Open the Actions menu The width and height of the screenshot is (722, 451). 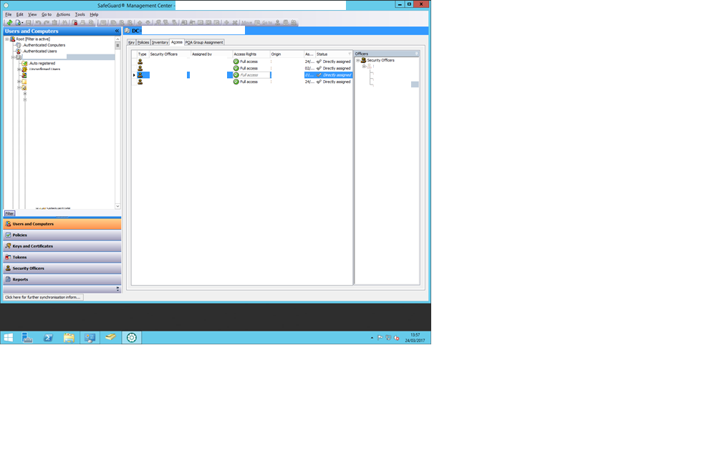pyautogui.click(x=63, y=14)
